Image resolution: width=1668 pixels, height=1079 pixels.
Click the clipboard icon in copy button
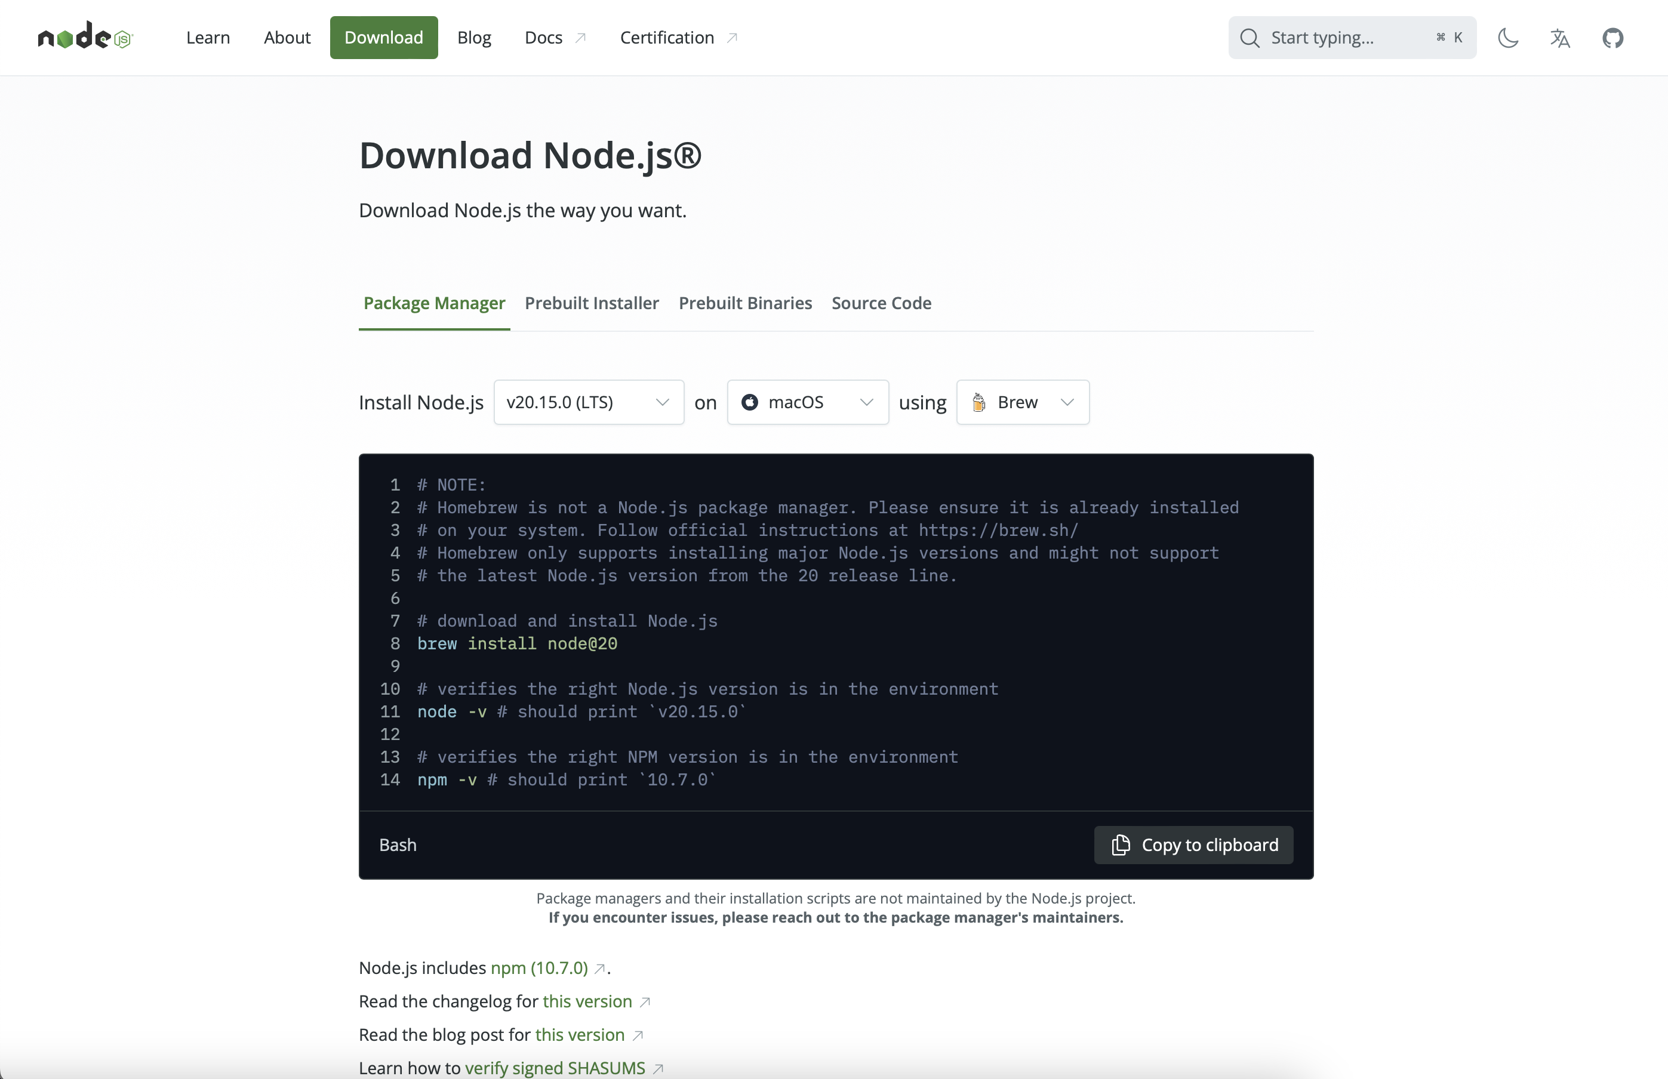[1121, 845]
